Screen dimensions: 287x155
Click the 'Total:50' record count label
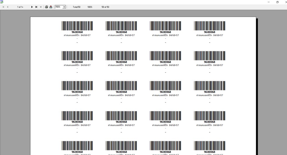click(x=76, y=7)
